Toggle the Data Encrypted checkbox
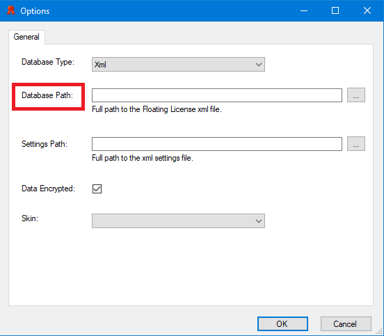The width and height of the screenshot is (384, 336). coord(97,189)
